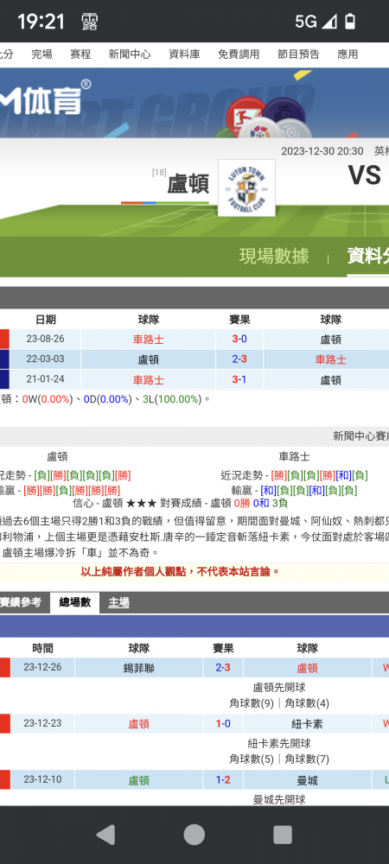Tap the Android recent apps square button
The image size is (389, 864).
[282, 835]
